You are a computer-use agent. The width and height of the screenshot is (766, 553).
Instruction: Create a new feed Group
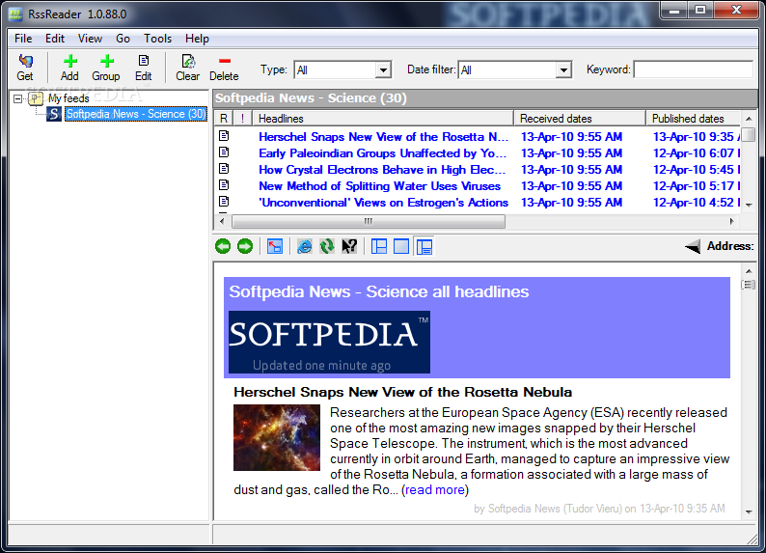click(106, 68)
